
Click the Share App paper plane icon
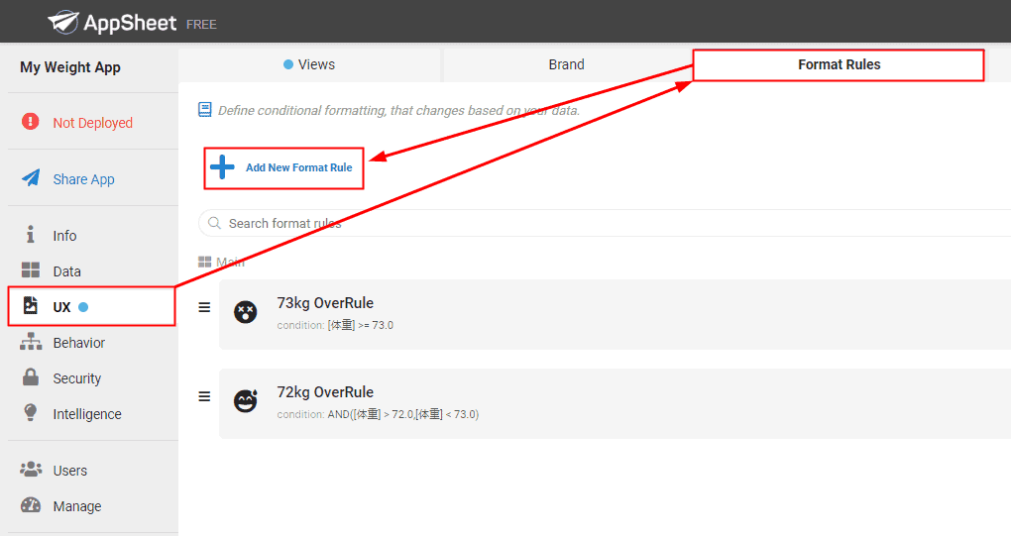[31, 177]
